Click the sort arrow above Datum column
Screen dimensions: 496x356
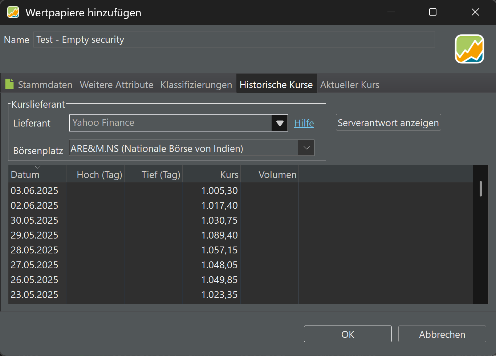(37, 167)
